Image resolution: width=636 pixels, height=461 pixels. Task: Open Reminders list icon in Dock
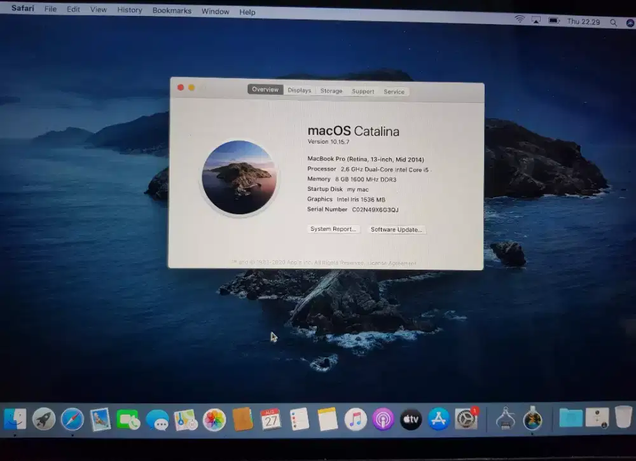click(x=300, y=419)
